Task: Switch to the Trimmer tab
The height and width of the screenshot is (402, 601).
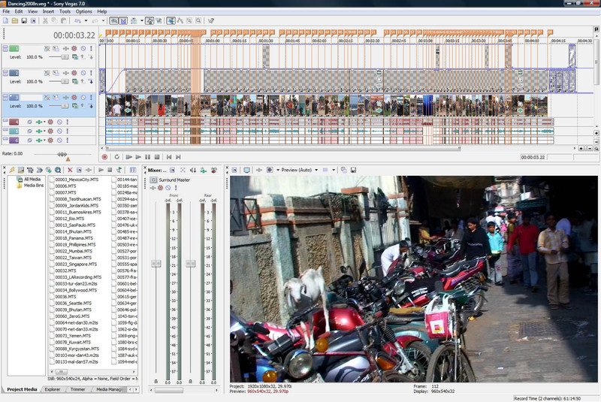Action: 77,389
